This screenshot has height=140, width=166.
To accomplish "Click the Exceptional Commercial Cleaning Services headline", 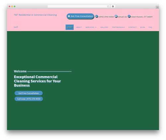I will click(38, 81).
